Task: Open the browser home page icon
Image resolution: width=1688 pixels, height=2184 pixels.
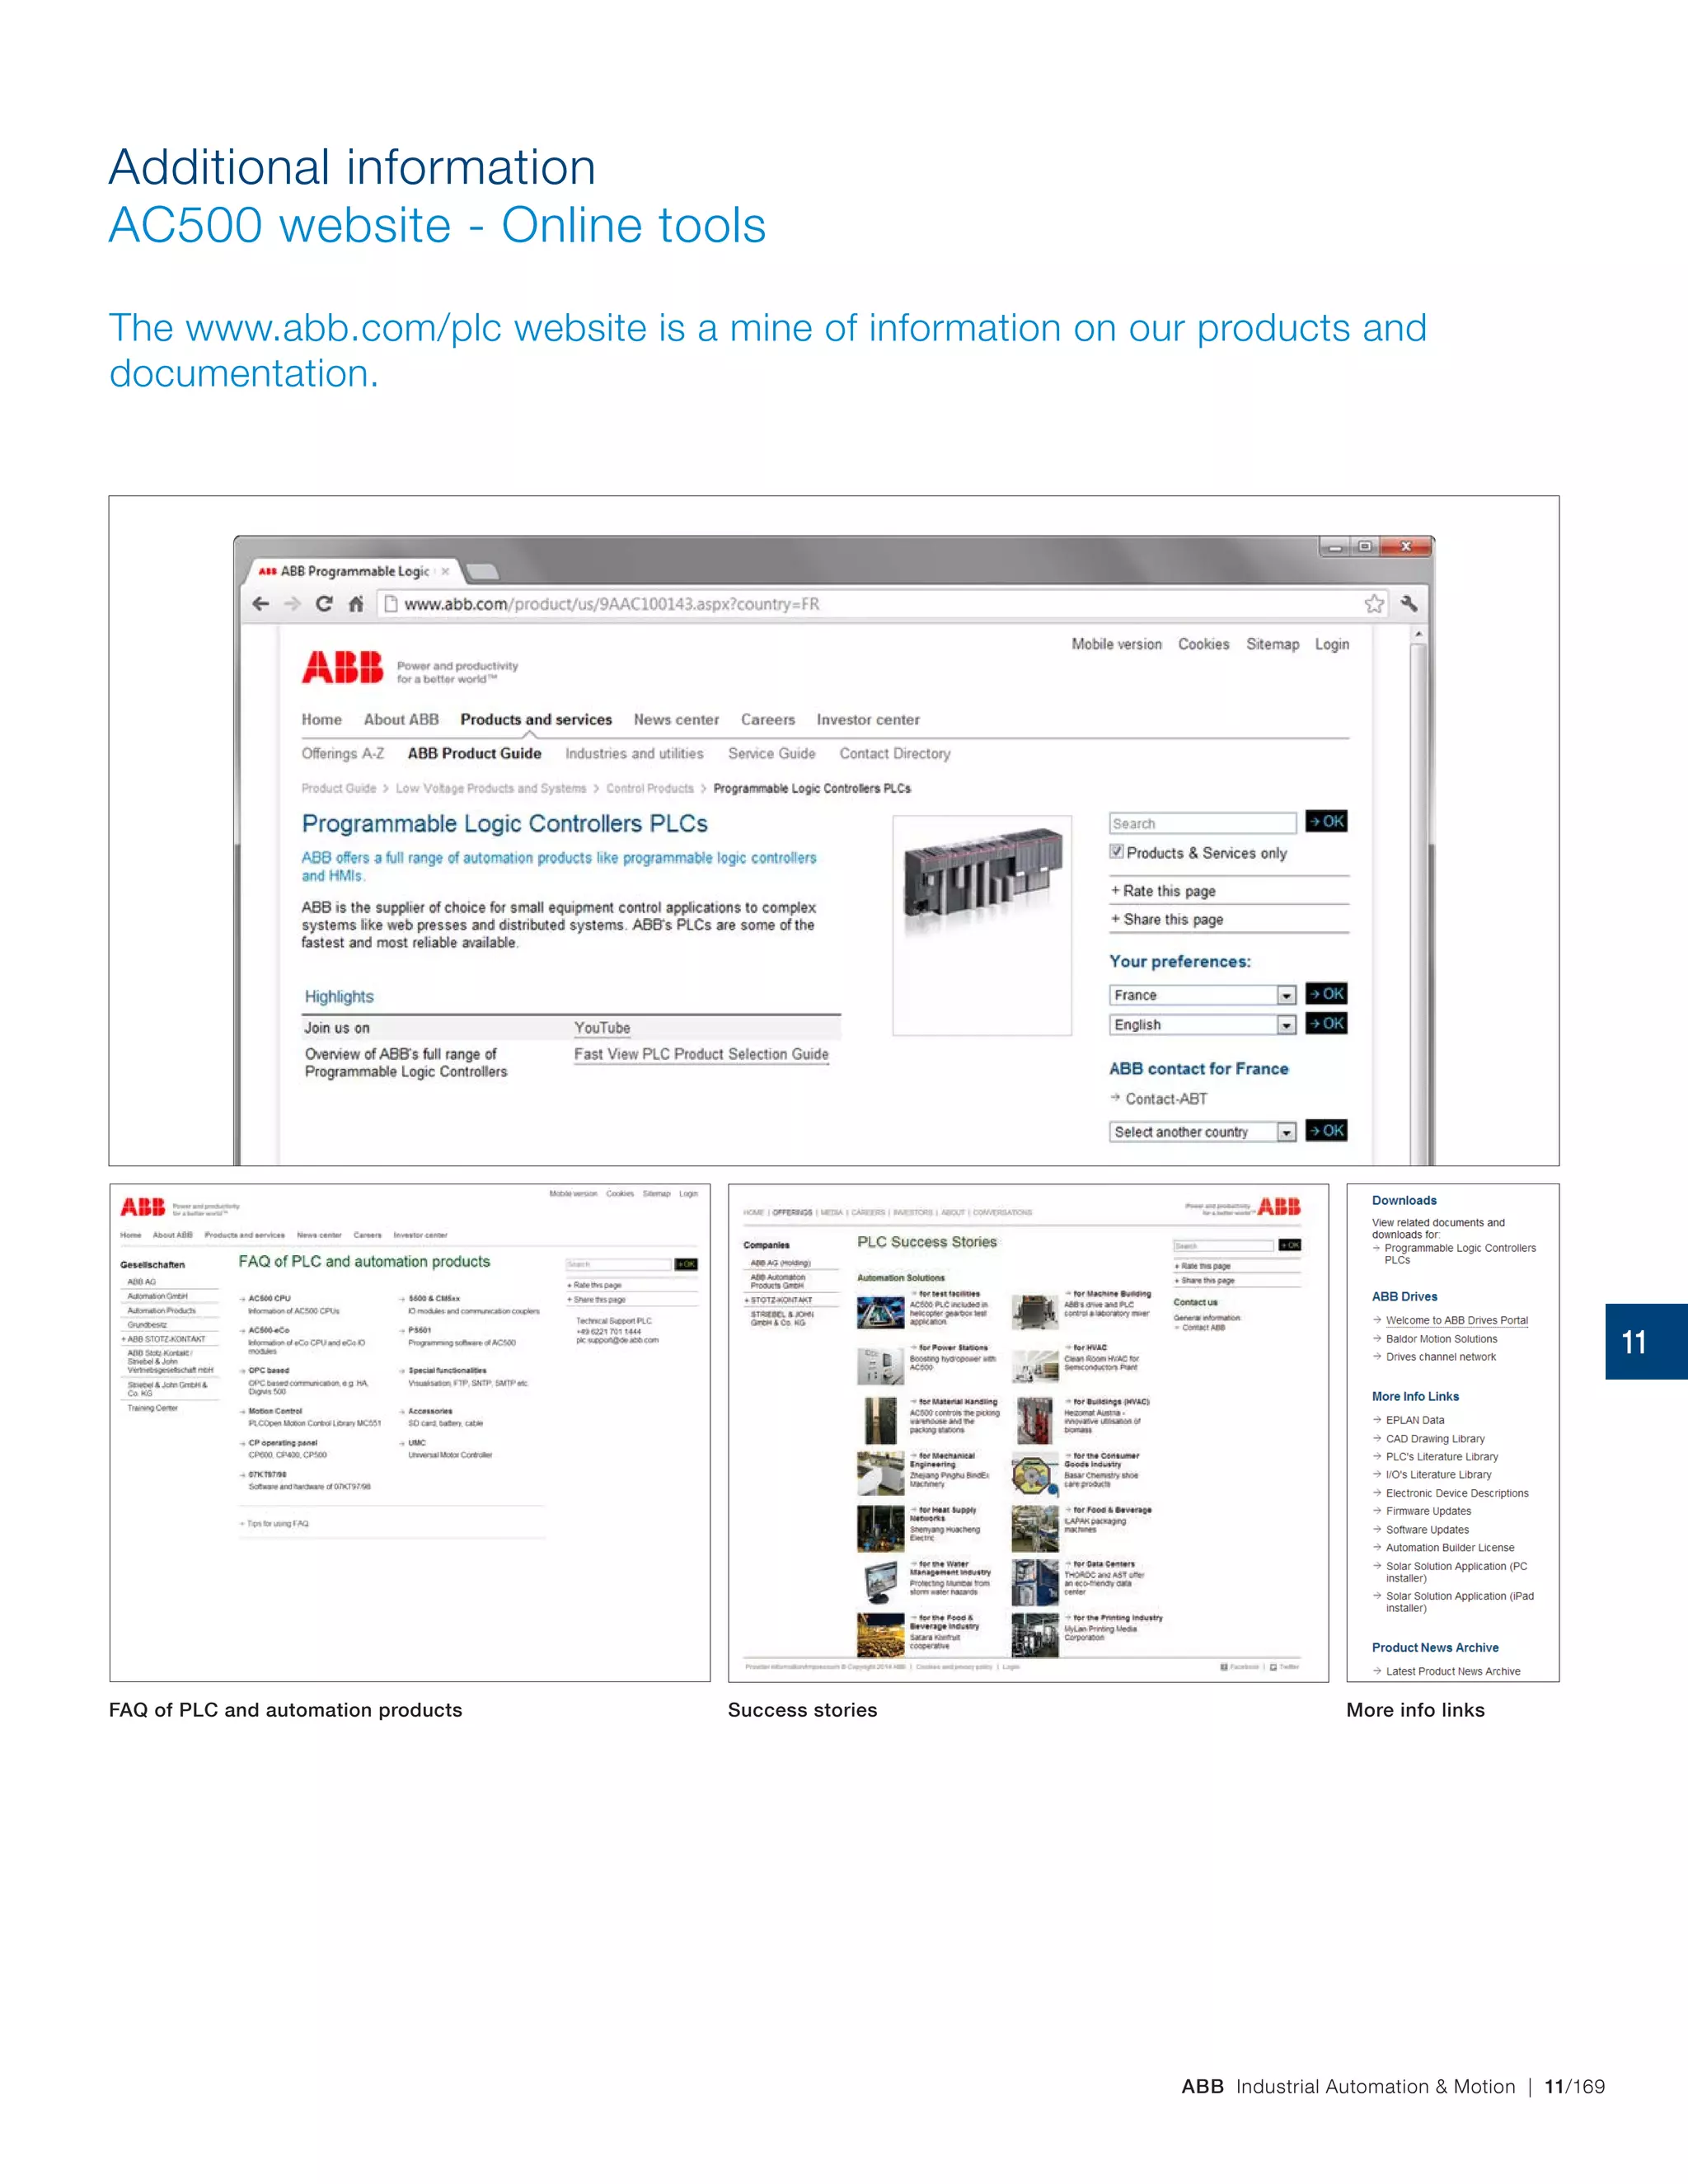Action: 356,604
